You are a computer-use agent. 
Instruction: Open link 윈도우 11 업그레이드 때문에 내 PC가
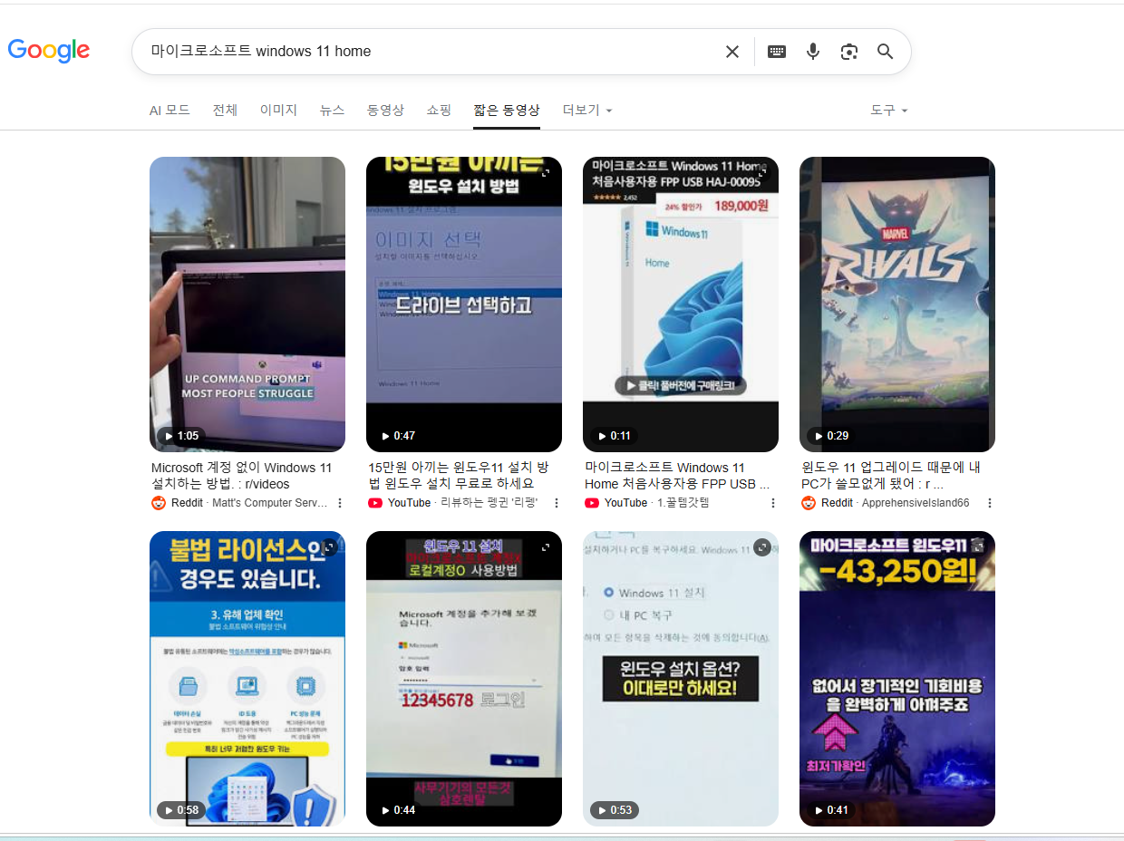(891, 476)
